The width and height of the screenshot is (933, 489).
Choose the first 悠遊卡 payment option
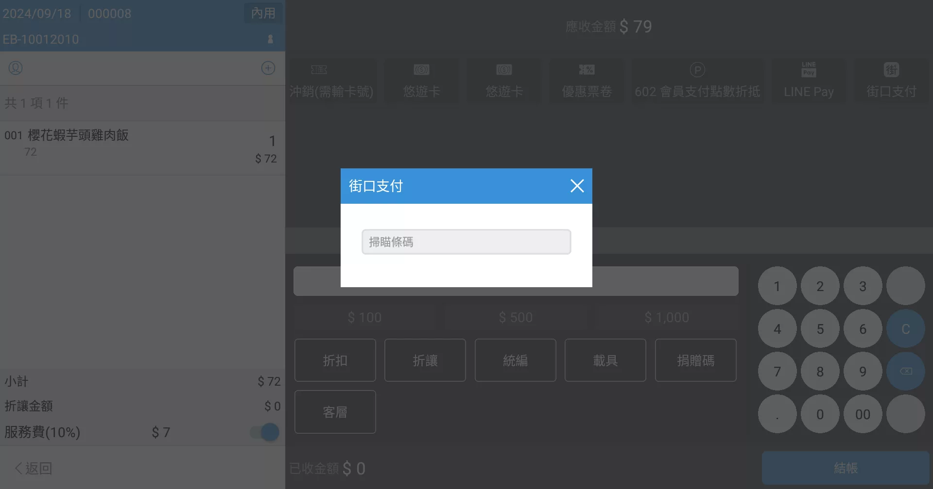[421, 81]
